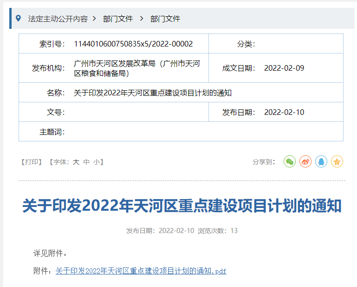Click the 索引号 label cell
Viewport: 357px width, 287px height.
coord(52,44)
